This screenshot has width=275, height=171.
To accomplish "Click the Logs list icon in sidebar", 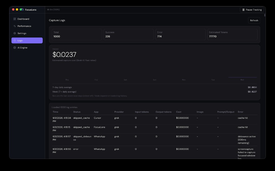I will (x=15, y=40).
